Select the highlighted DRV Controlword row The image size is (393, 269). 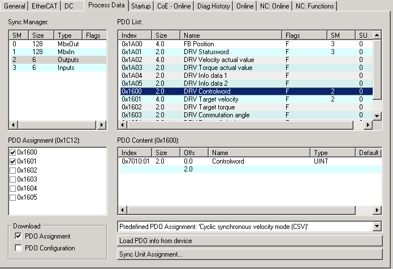(245, 91)
